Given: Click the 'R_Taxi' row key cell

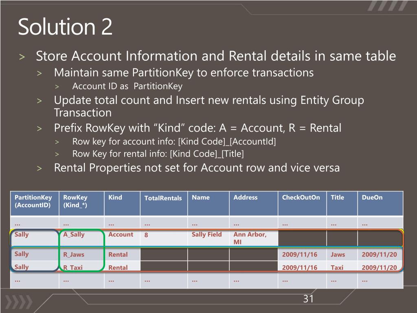Looking at the screenshot, I should coord(81,267).
